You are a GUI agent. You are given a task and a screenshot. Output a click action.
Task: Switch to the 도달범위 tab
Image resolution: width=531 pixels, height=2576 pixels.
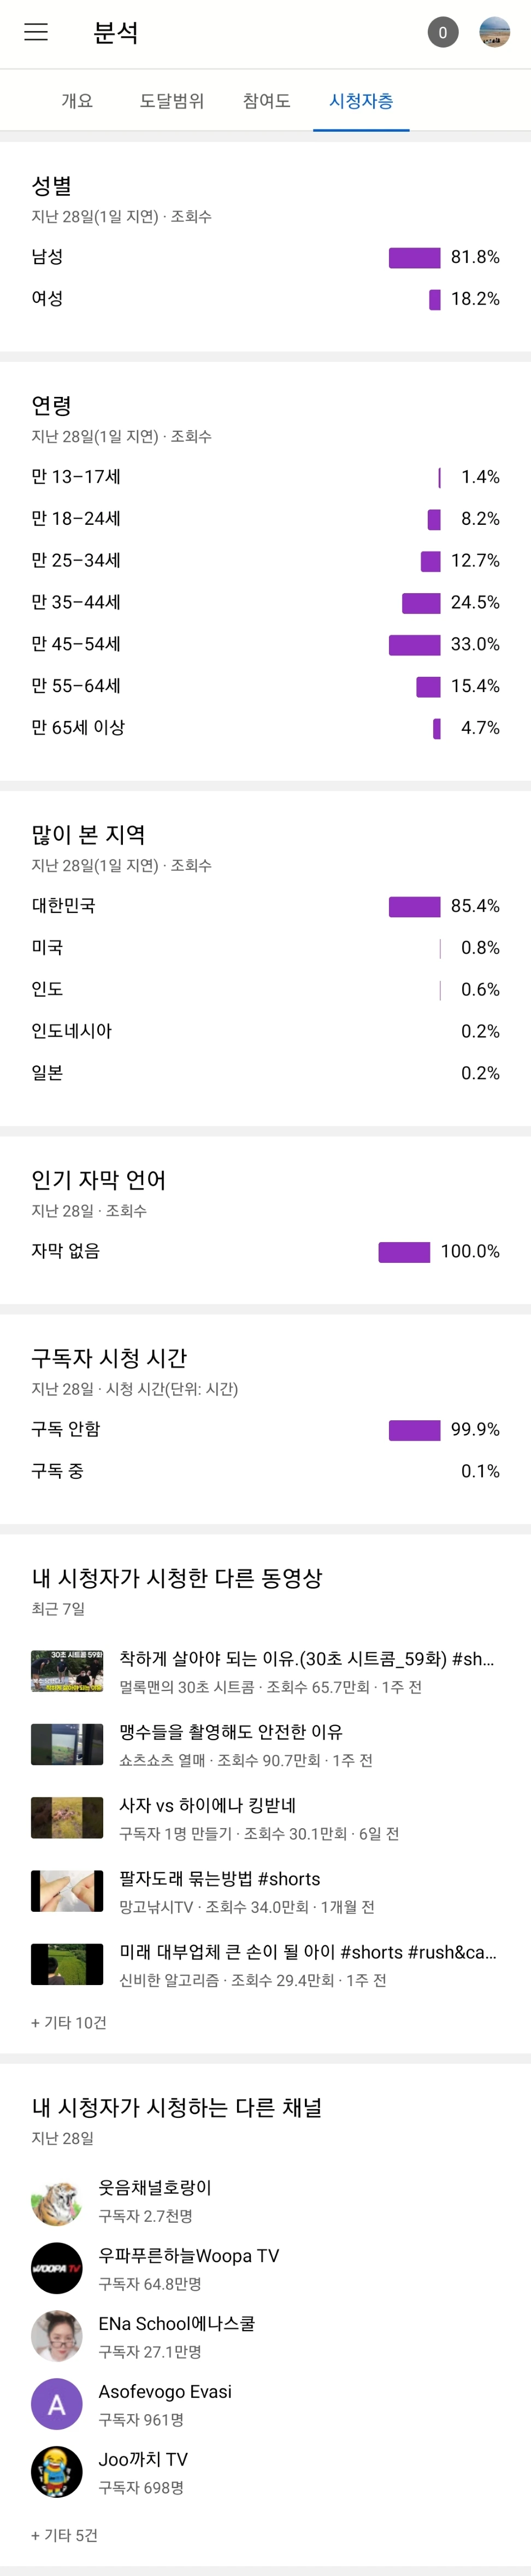click(x=171, y=101)
